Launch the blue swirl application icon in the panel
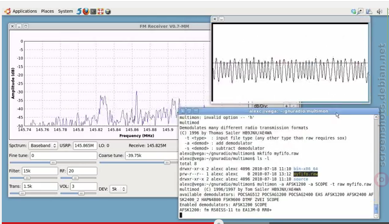389x224 pixels. point(79,11)
